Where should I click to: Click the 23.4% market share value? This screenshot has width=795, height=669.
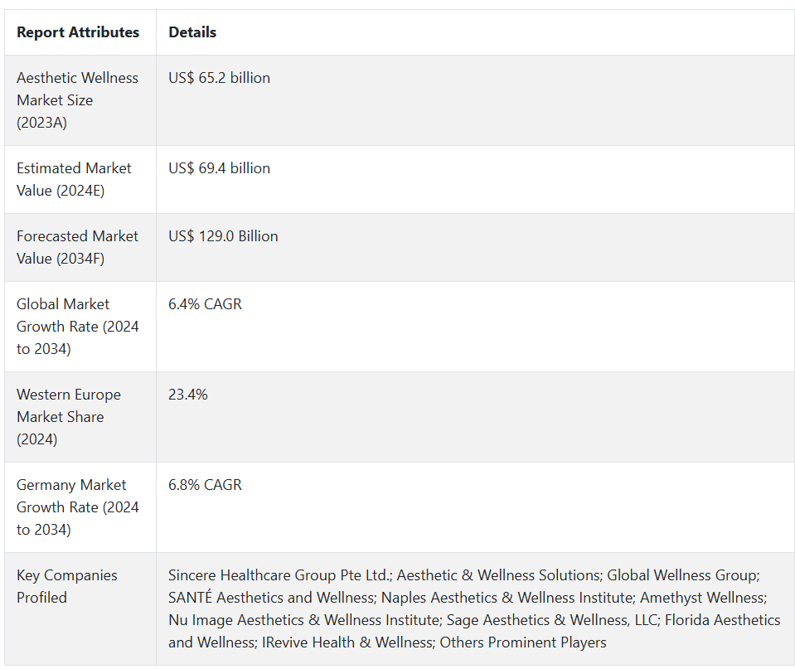pyautogui.click(x=188, y=395)
